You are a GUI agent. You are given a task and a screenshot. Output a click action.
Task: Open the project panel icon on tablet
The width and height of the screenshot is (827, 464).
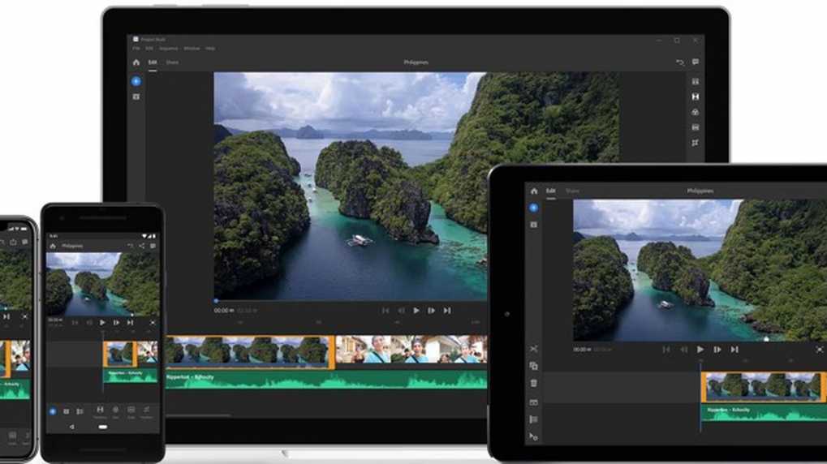534,225
